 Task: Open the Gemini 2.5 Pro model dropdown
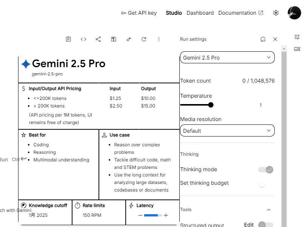click(227, 58)
